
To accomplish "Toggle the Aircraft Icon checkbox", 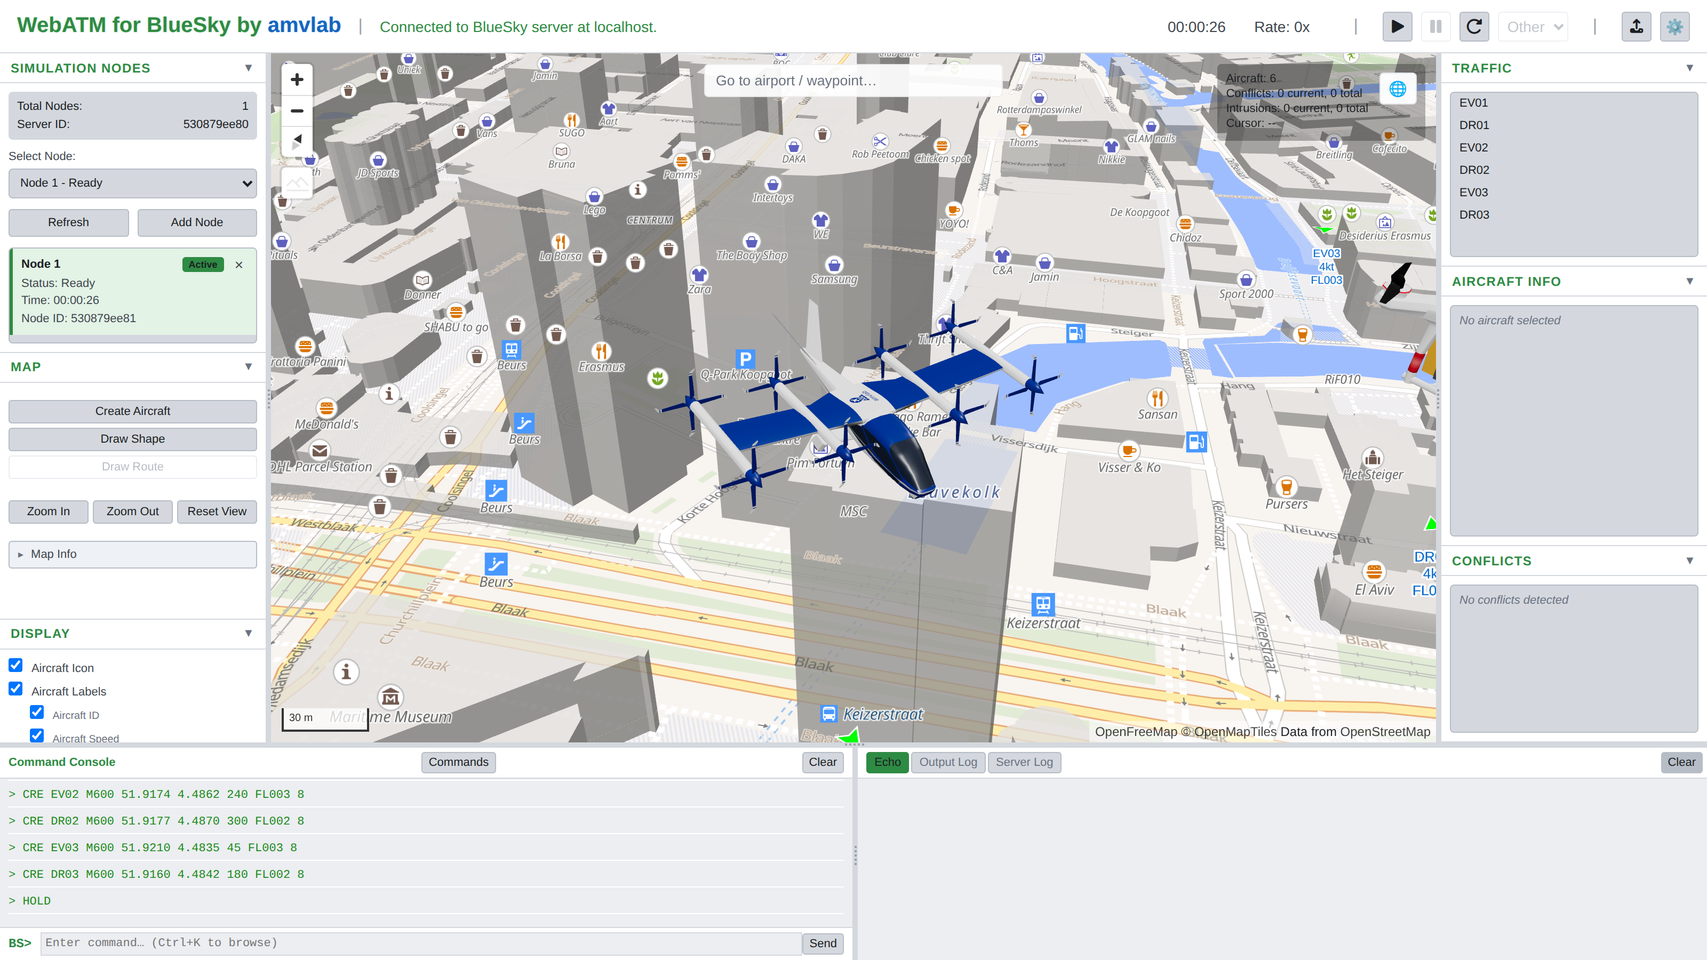I will pos(16,665).
